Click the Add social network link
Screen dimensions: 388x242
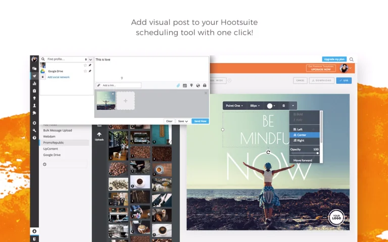click(59, 77)
